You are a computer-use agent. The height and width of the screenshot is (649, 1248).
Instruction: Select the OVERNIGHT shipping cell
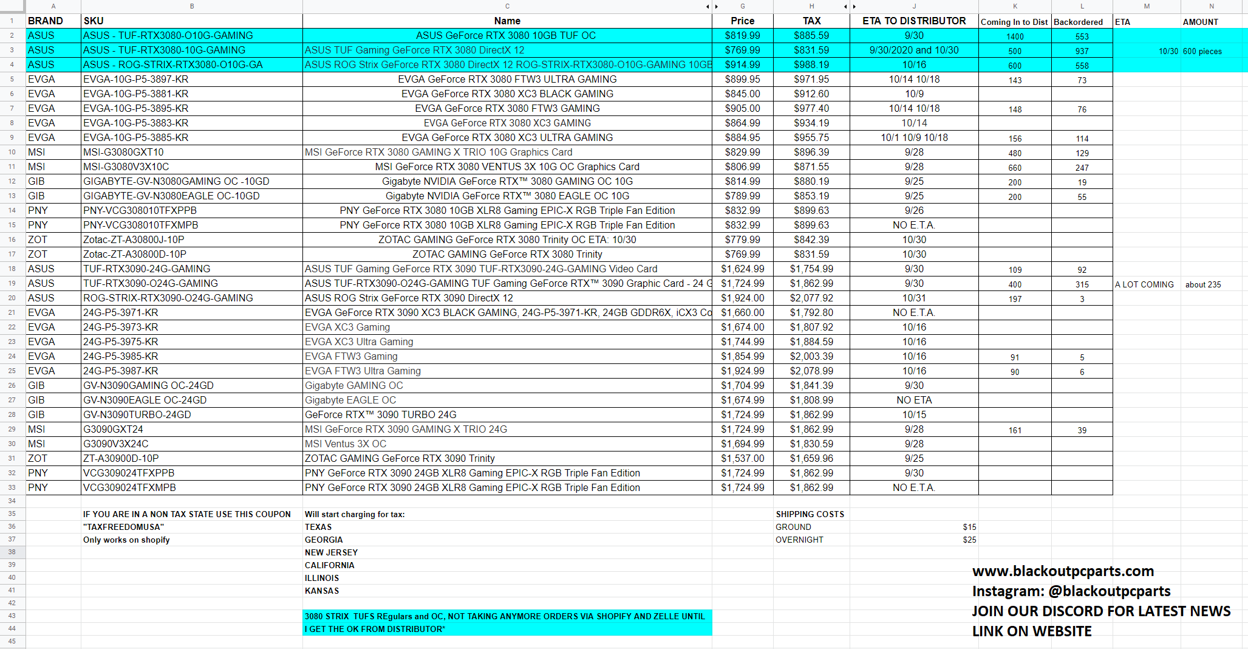811,540
